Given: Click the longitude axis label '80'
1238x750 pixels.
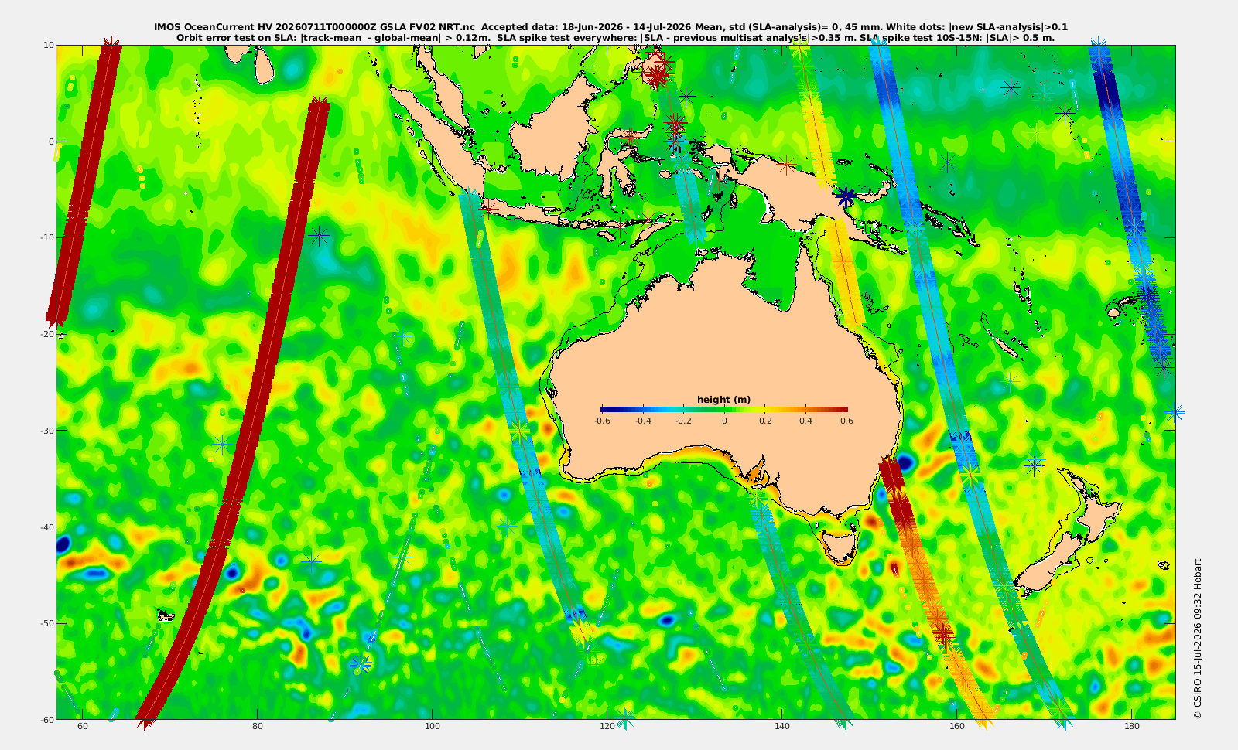Looking at the screenshot, I should (x=258, y=727).
